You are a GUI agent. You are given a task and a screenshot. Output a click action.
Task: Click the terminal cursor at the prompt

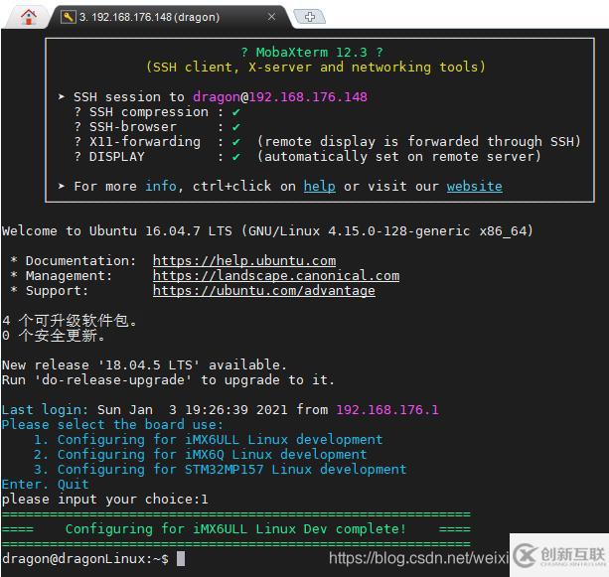181,559
